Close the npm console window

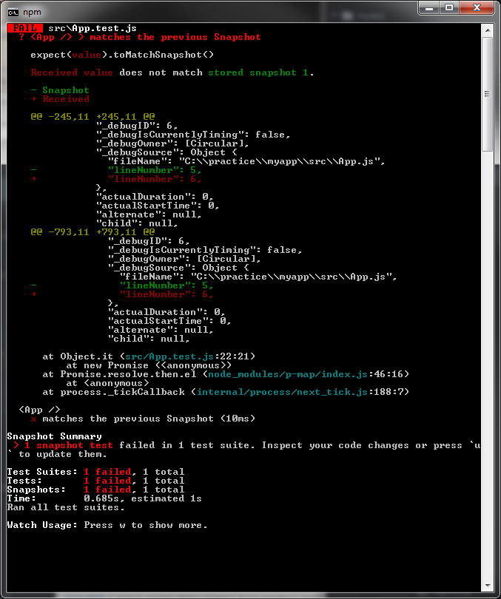[x=477, y=7]
